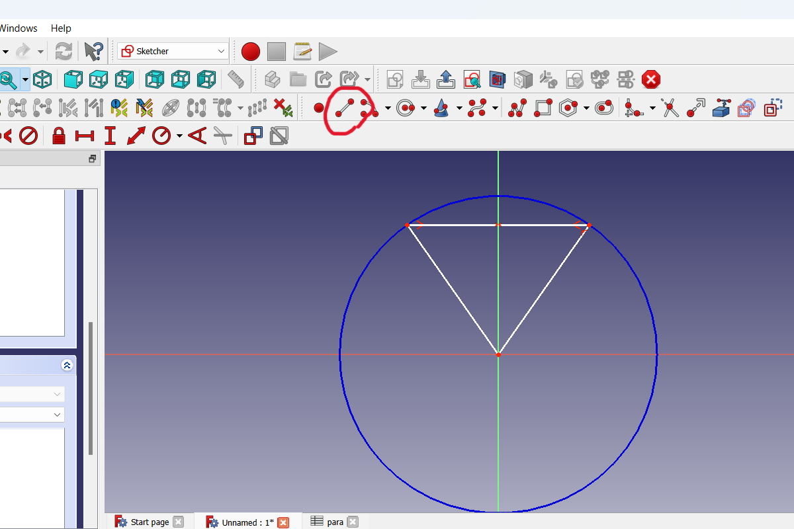
Task: Select the Create Polyline tool
Action: coord(517,108)
